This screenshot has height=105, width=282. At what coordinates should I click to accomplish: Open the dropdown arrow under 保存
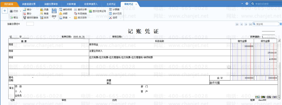(x=54, y=18)
